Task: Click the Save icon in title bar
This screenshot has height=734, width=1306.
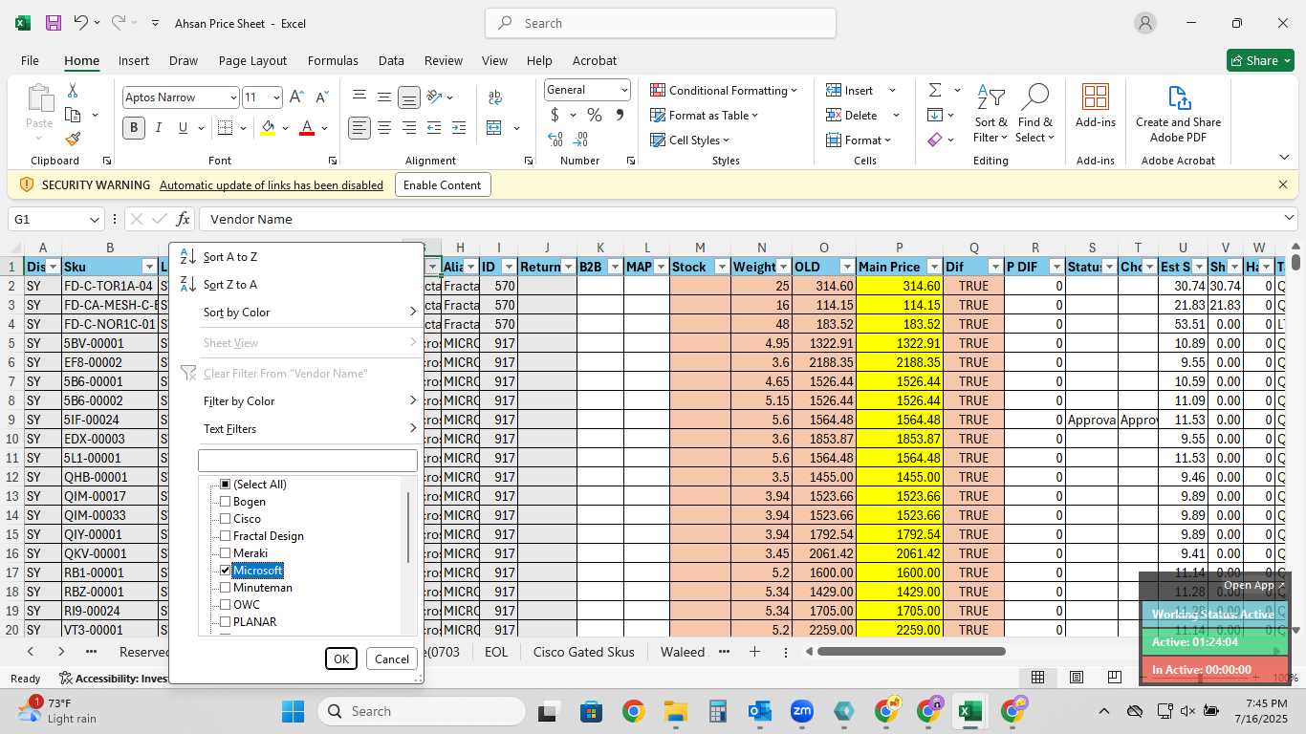Action: [x=53, y=23]
